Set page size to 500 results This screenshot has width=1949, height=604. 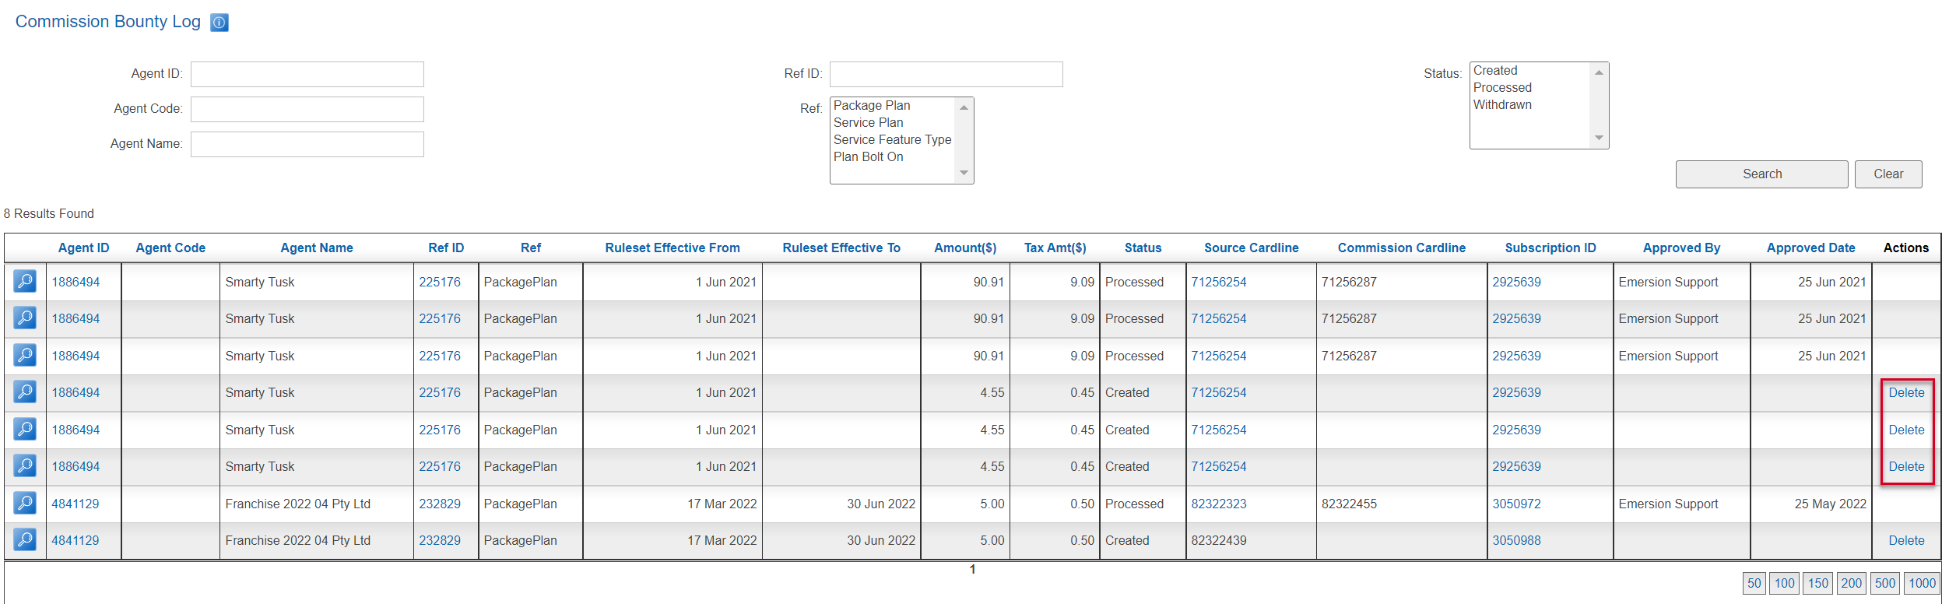coord(1884,583)
